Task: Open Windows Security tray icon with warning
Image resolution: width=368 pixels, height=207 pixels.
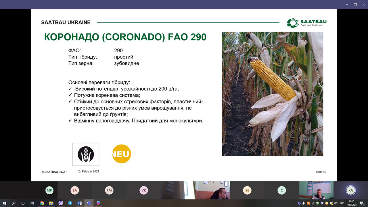Action: tap(331, 203)
